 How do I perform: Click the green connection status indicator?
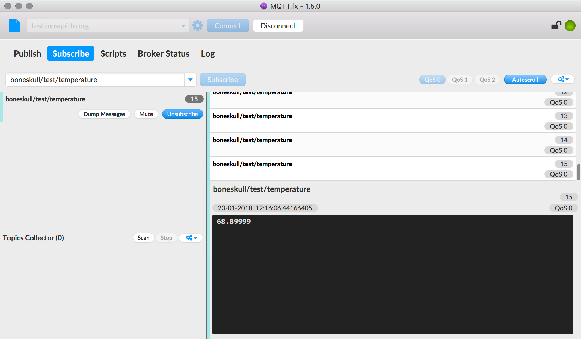click(570, 25)
